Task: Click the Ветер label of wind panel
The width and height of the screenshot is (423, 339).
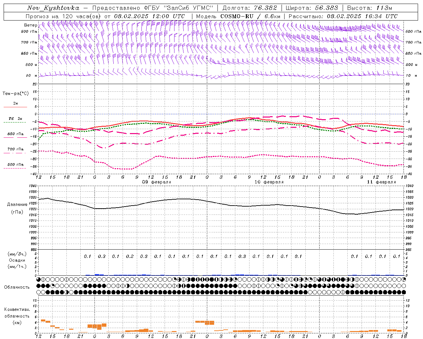Action: coord(30,25)
